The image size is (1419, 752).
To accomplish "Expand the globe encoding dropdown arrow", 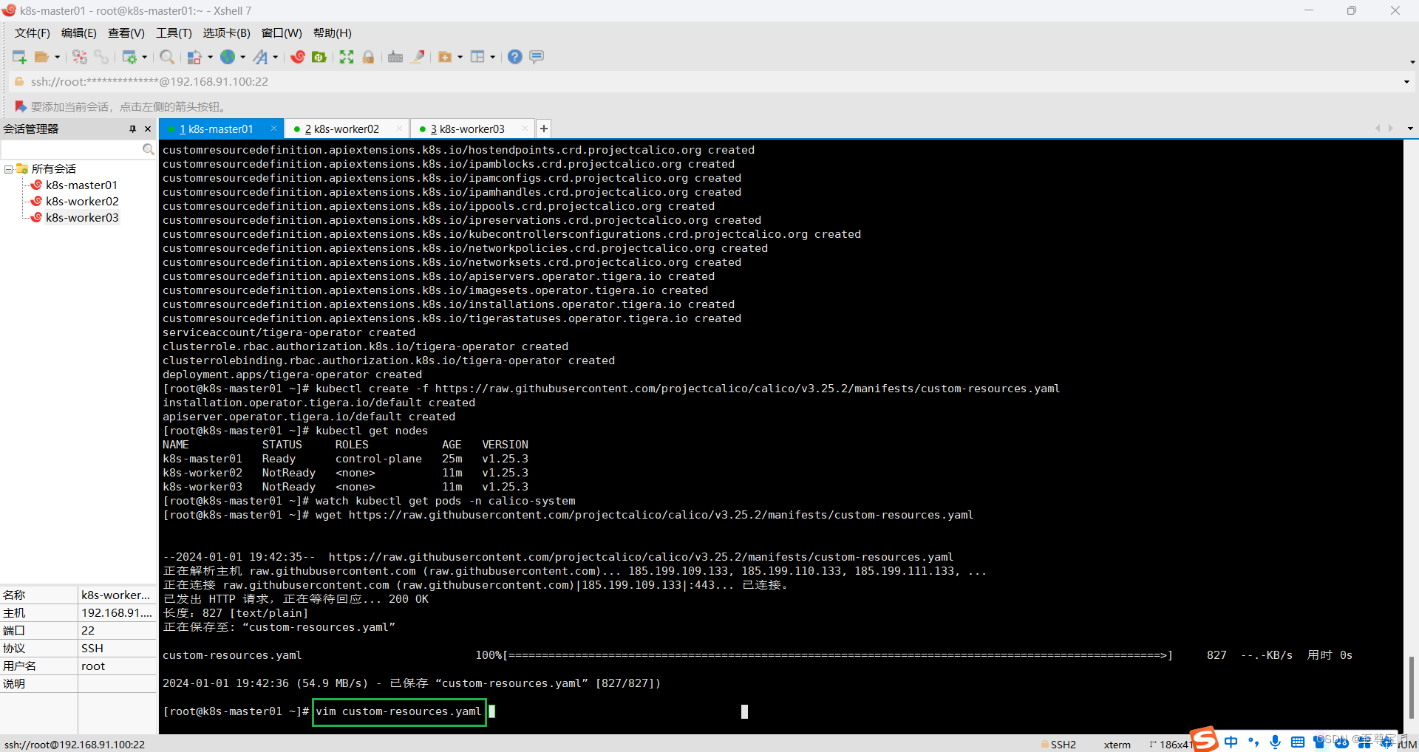I will pyautogui.click(x=242, y=57).
